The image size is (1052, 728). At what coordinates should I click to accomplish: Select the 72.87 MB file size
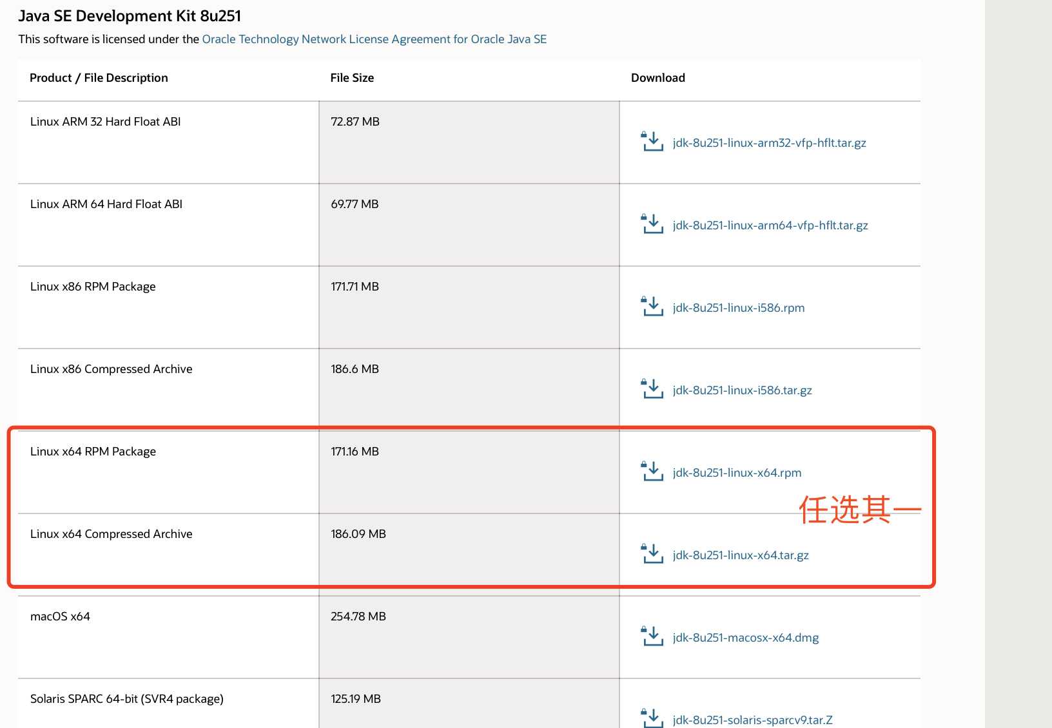click(x=355, y=122)
